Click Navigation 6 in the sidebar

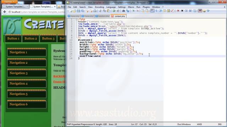tap(27, 104)
